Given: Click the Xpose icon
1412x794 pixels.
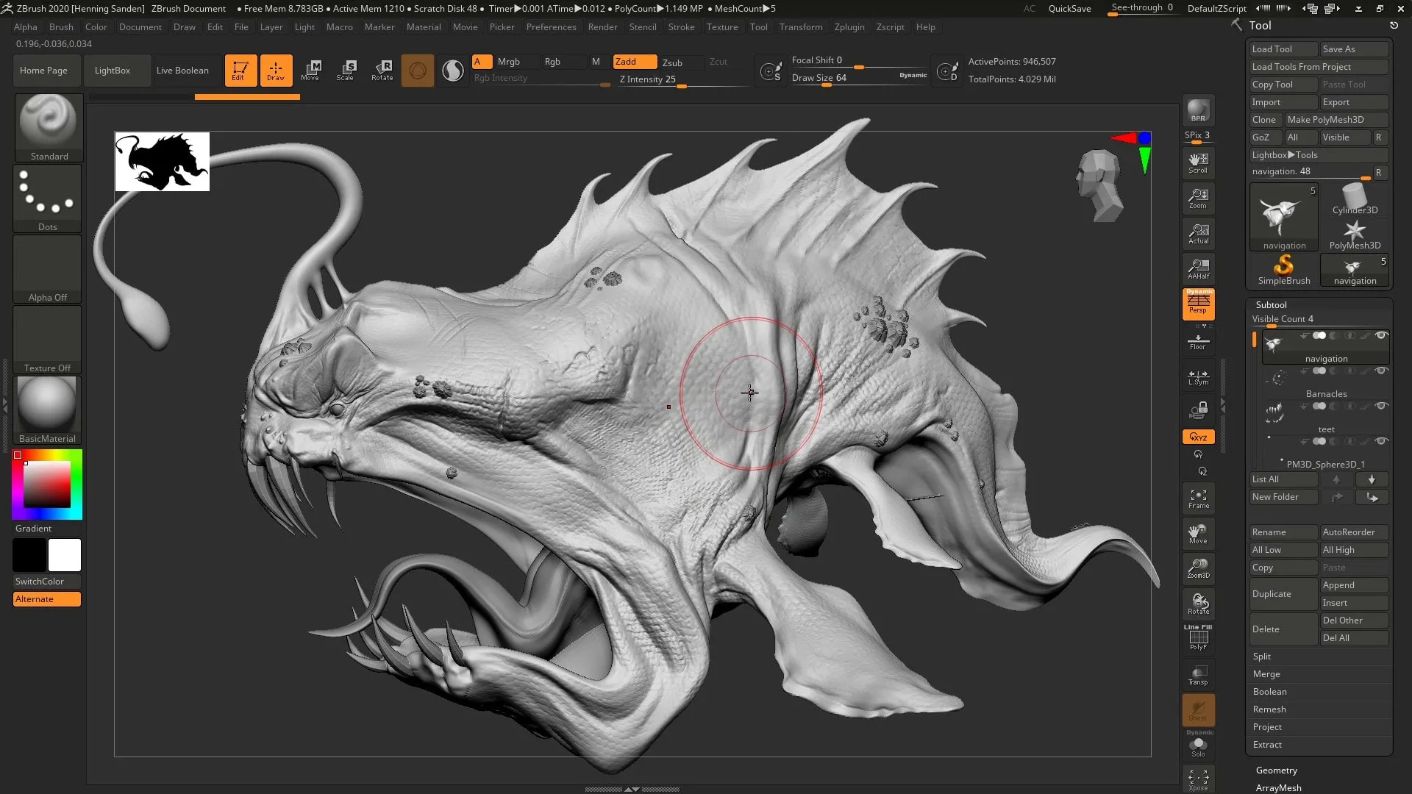Looking at the screenshot, I should [1198, 779].
